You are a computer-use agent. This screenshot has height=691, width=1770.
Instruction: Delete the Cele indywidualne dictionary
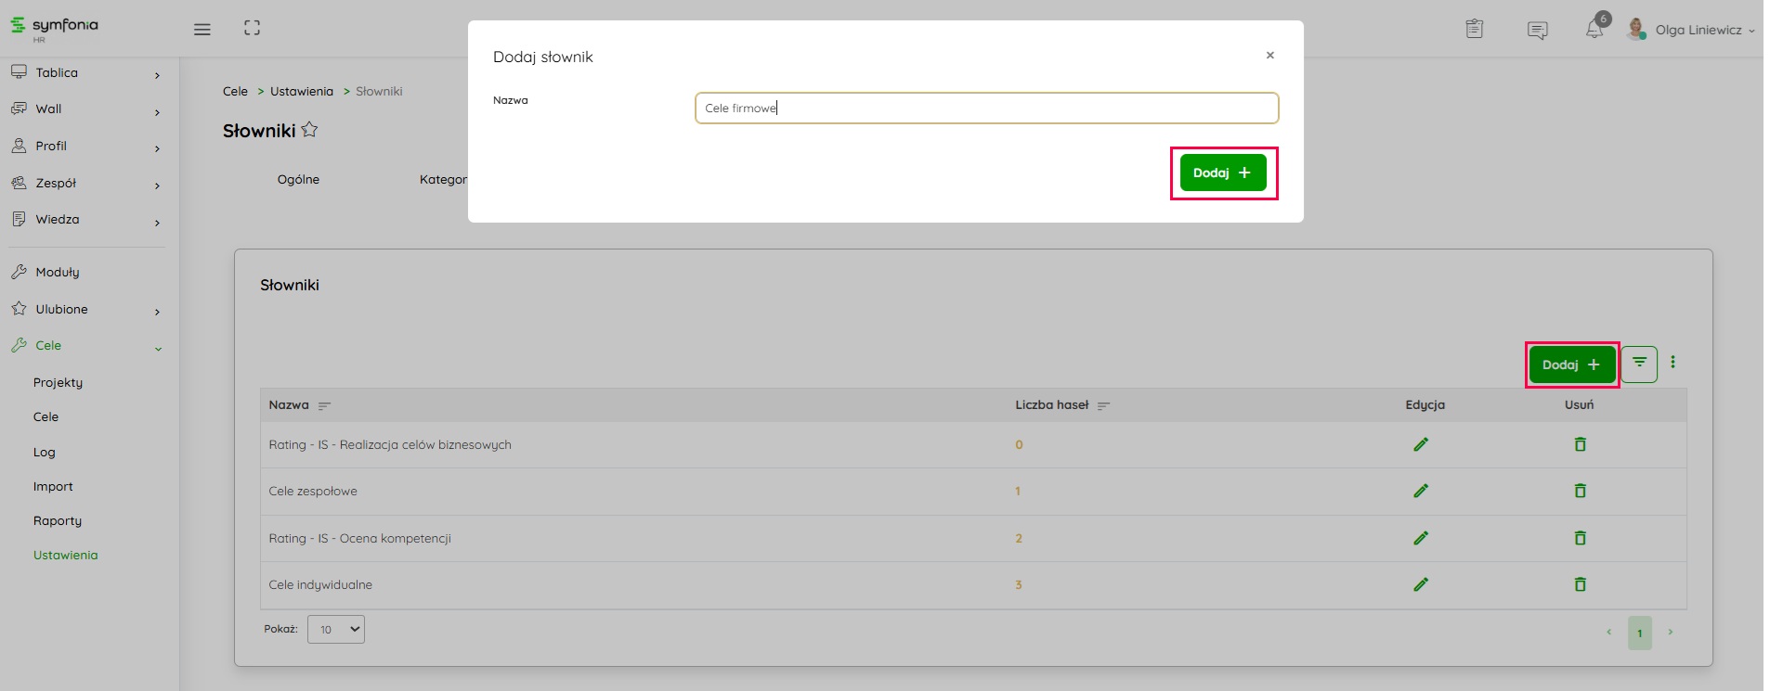point(1580,584)
